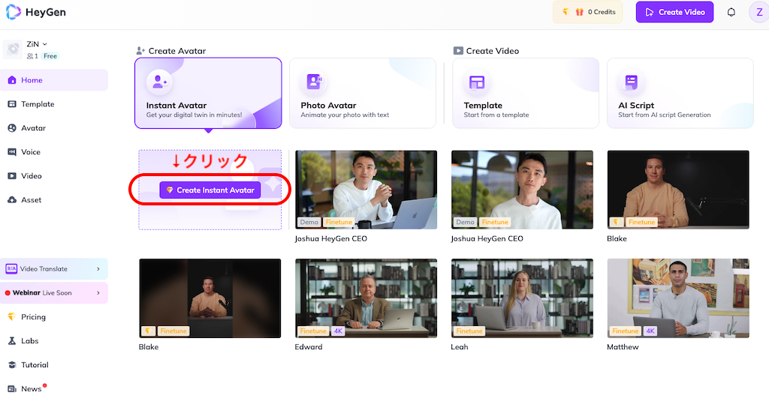Image resolution: width=769 pixels, height=398 pixels.
Task: Open the Matthew avatar thumbnail
Action: 677,298
